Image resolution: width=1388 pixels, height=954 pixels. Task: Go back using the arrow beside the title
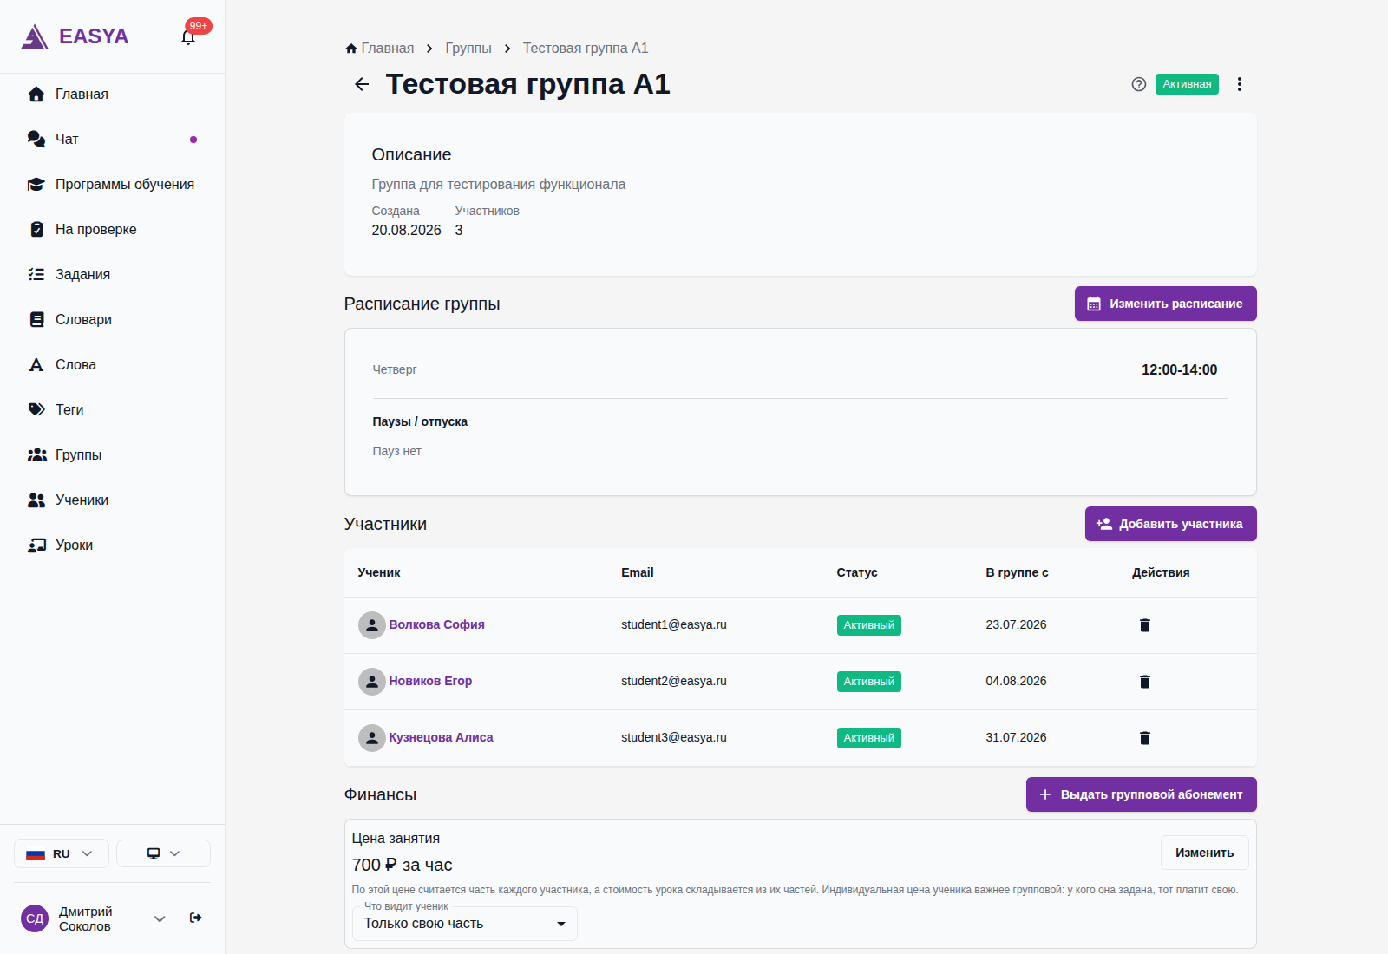(x=362, y=84)
